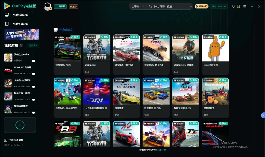Click 限免 badge on BrainPOP官网 card
This screenshot has width=265, height=157.
tap(223, 37)
